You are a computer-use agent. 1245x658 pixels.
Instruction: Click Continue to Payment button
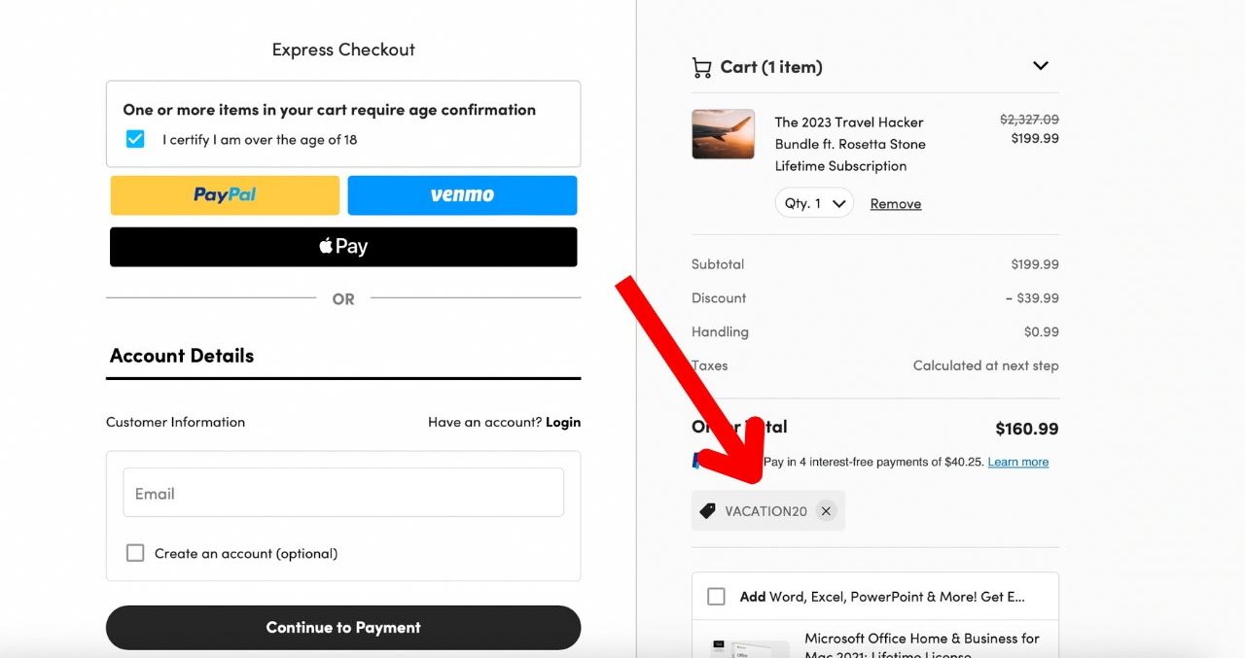click(x=343, y=628)
